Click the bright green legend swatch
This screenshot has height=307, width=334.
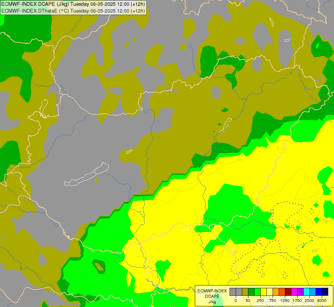point(257,292)
